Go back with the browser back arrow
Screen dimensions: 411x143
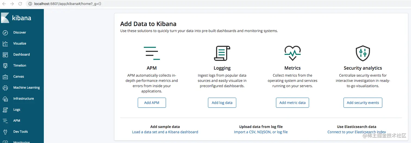[x=4, y=4]
